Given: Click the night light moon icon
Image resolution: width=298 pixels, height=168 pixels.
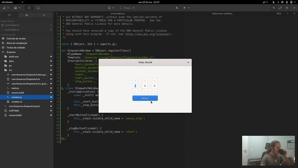Looking at the screenshot, I should 274,2.
